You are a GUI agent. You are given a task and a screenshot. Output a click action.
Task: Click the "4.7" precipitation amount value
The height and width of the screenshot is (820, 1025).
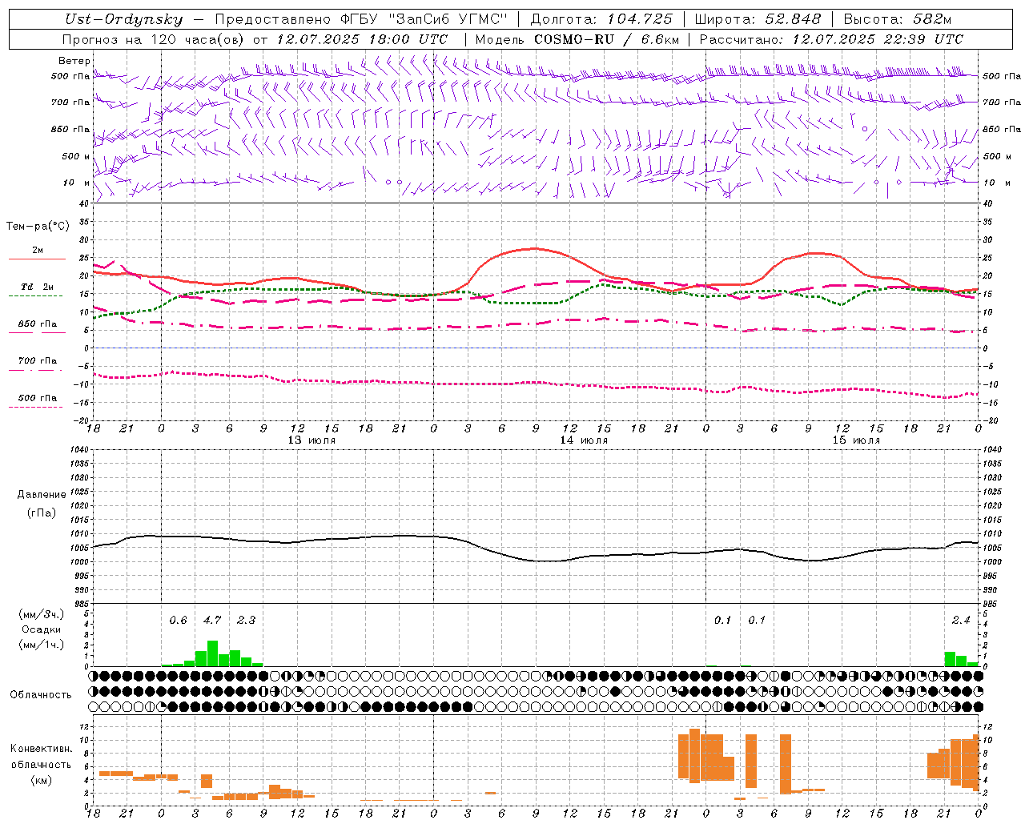[x=212, y=620]
